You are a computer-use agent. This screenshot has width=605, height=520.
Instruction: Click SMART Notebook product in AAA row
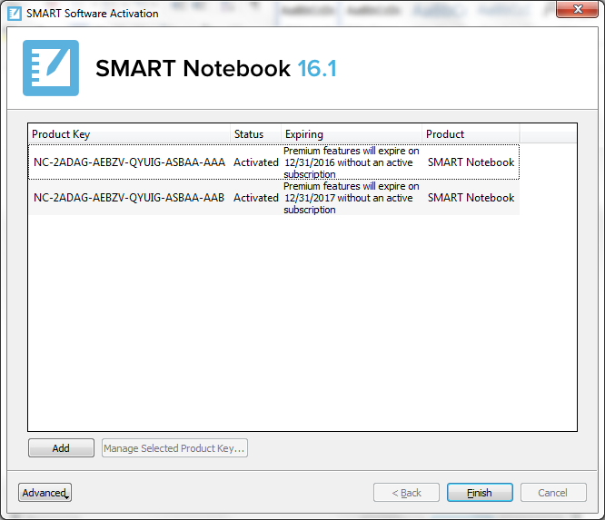[471, 162]
